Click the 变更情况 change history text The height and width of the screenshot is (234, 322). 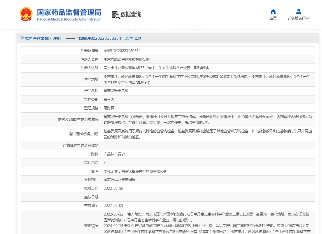207,223
